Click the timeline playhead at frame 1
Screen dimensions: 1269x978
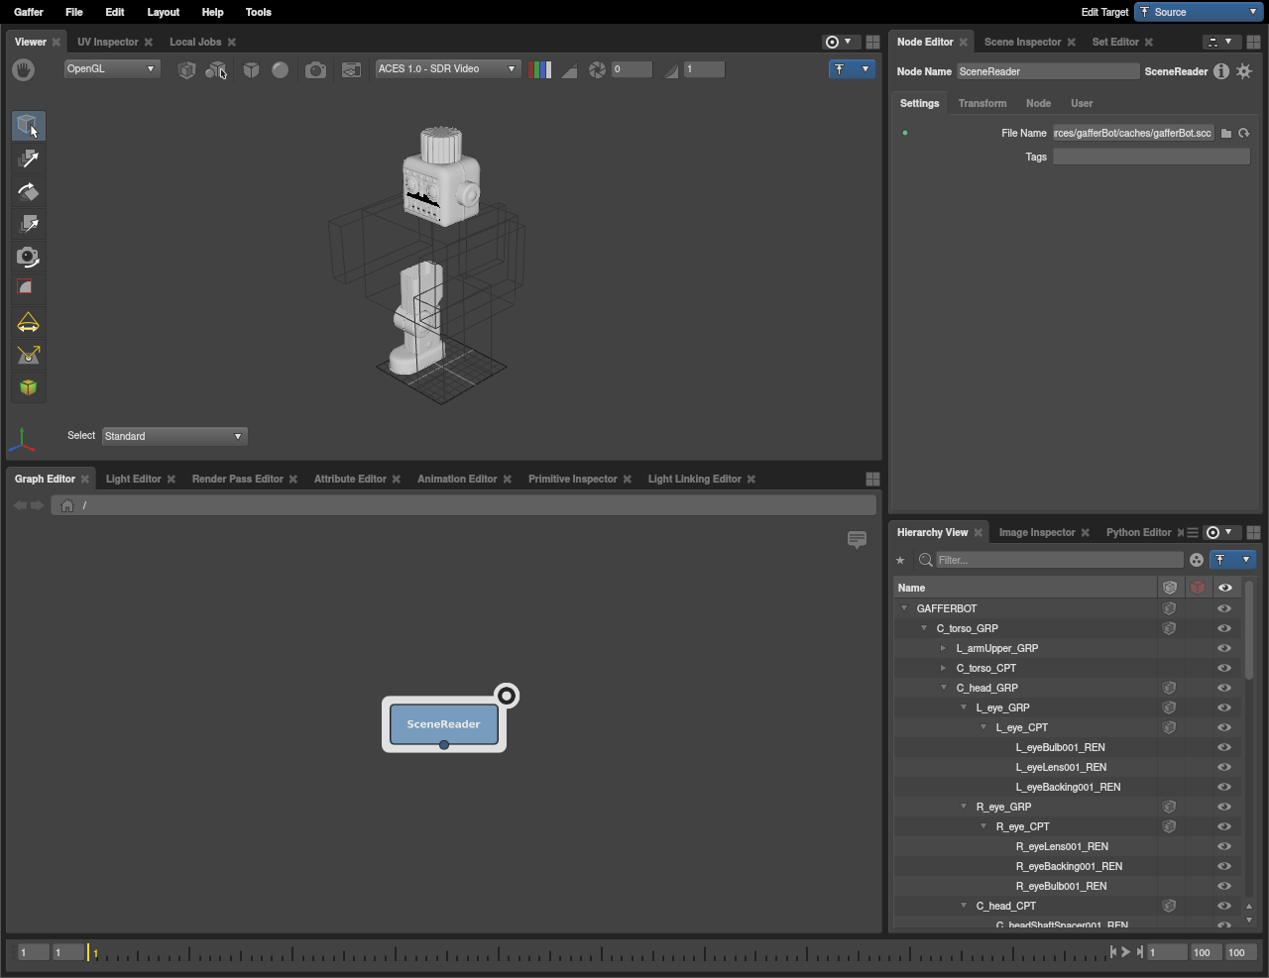point(89,952)
